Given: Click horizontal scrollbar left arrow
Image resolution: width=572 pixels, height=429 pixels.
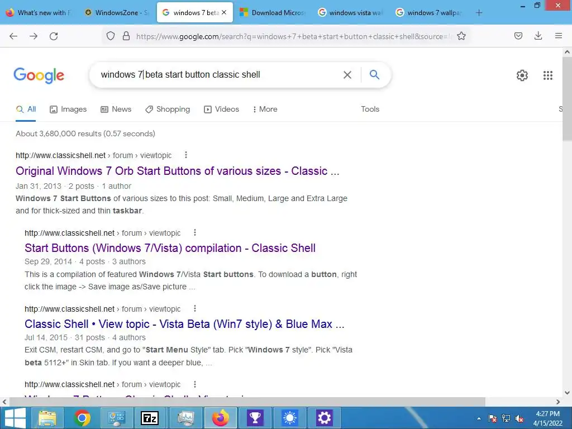Looking at the screenshot, I should (4, 402).
